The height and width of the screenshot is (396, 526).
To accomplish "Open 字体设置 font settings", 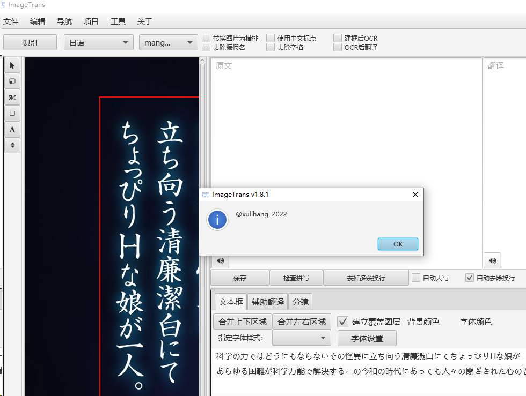I will point(367,338).
